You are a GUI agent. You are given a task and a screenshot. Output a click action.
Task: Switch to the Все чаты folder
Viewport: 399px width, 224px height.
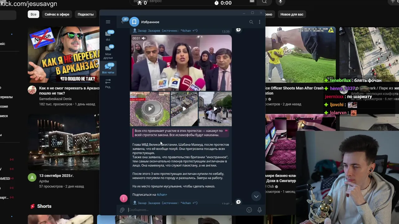click(x=108, y=68)
